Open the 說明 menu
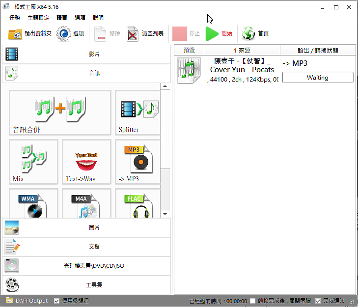The width and height of the screenshot is (358, 307). pyautogui.click(x=98, y=18)
